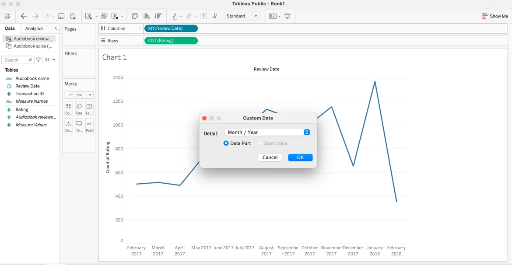This screenshot has width=512, height=265.
Task: Open the Tooltip marks card
Action: 79,126
